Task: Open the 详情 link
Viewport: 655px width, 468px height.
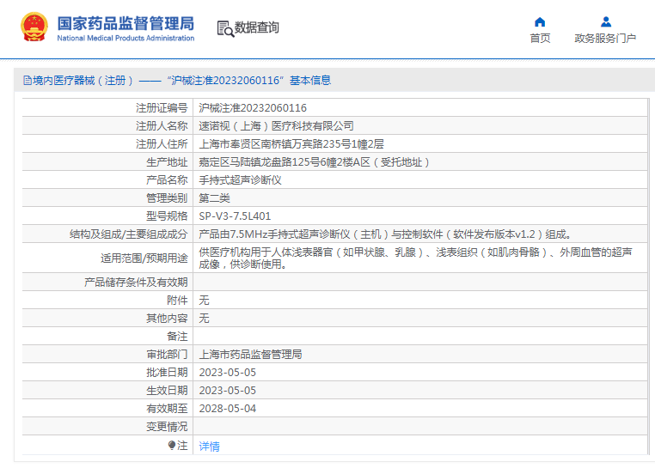Action: (x=209, y=447)
